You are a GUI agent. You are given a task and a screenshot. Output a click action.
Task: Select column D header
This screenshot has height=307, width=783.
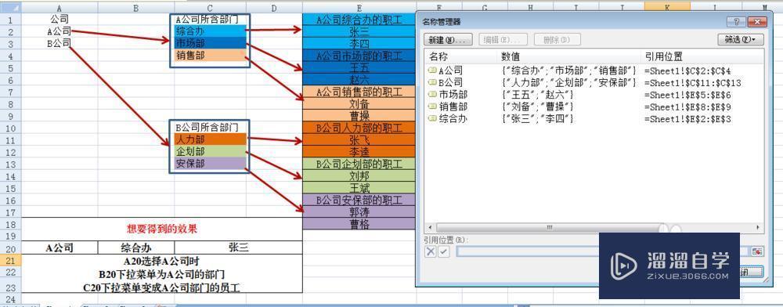pyautogui.click(x=274, y=8)
